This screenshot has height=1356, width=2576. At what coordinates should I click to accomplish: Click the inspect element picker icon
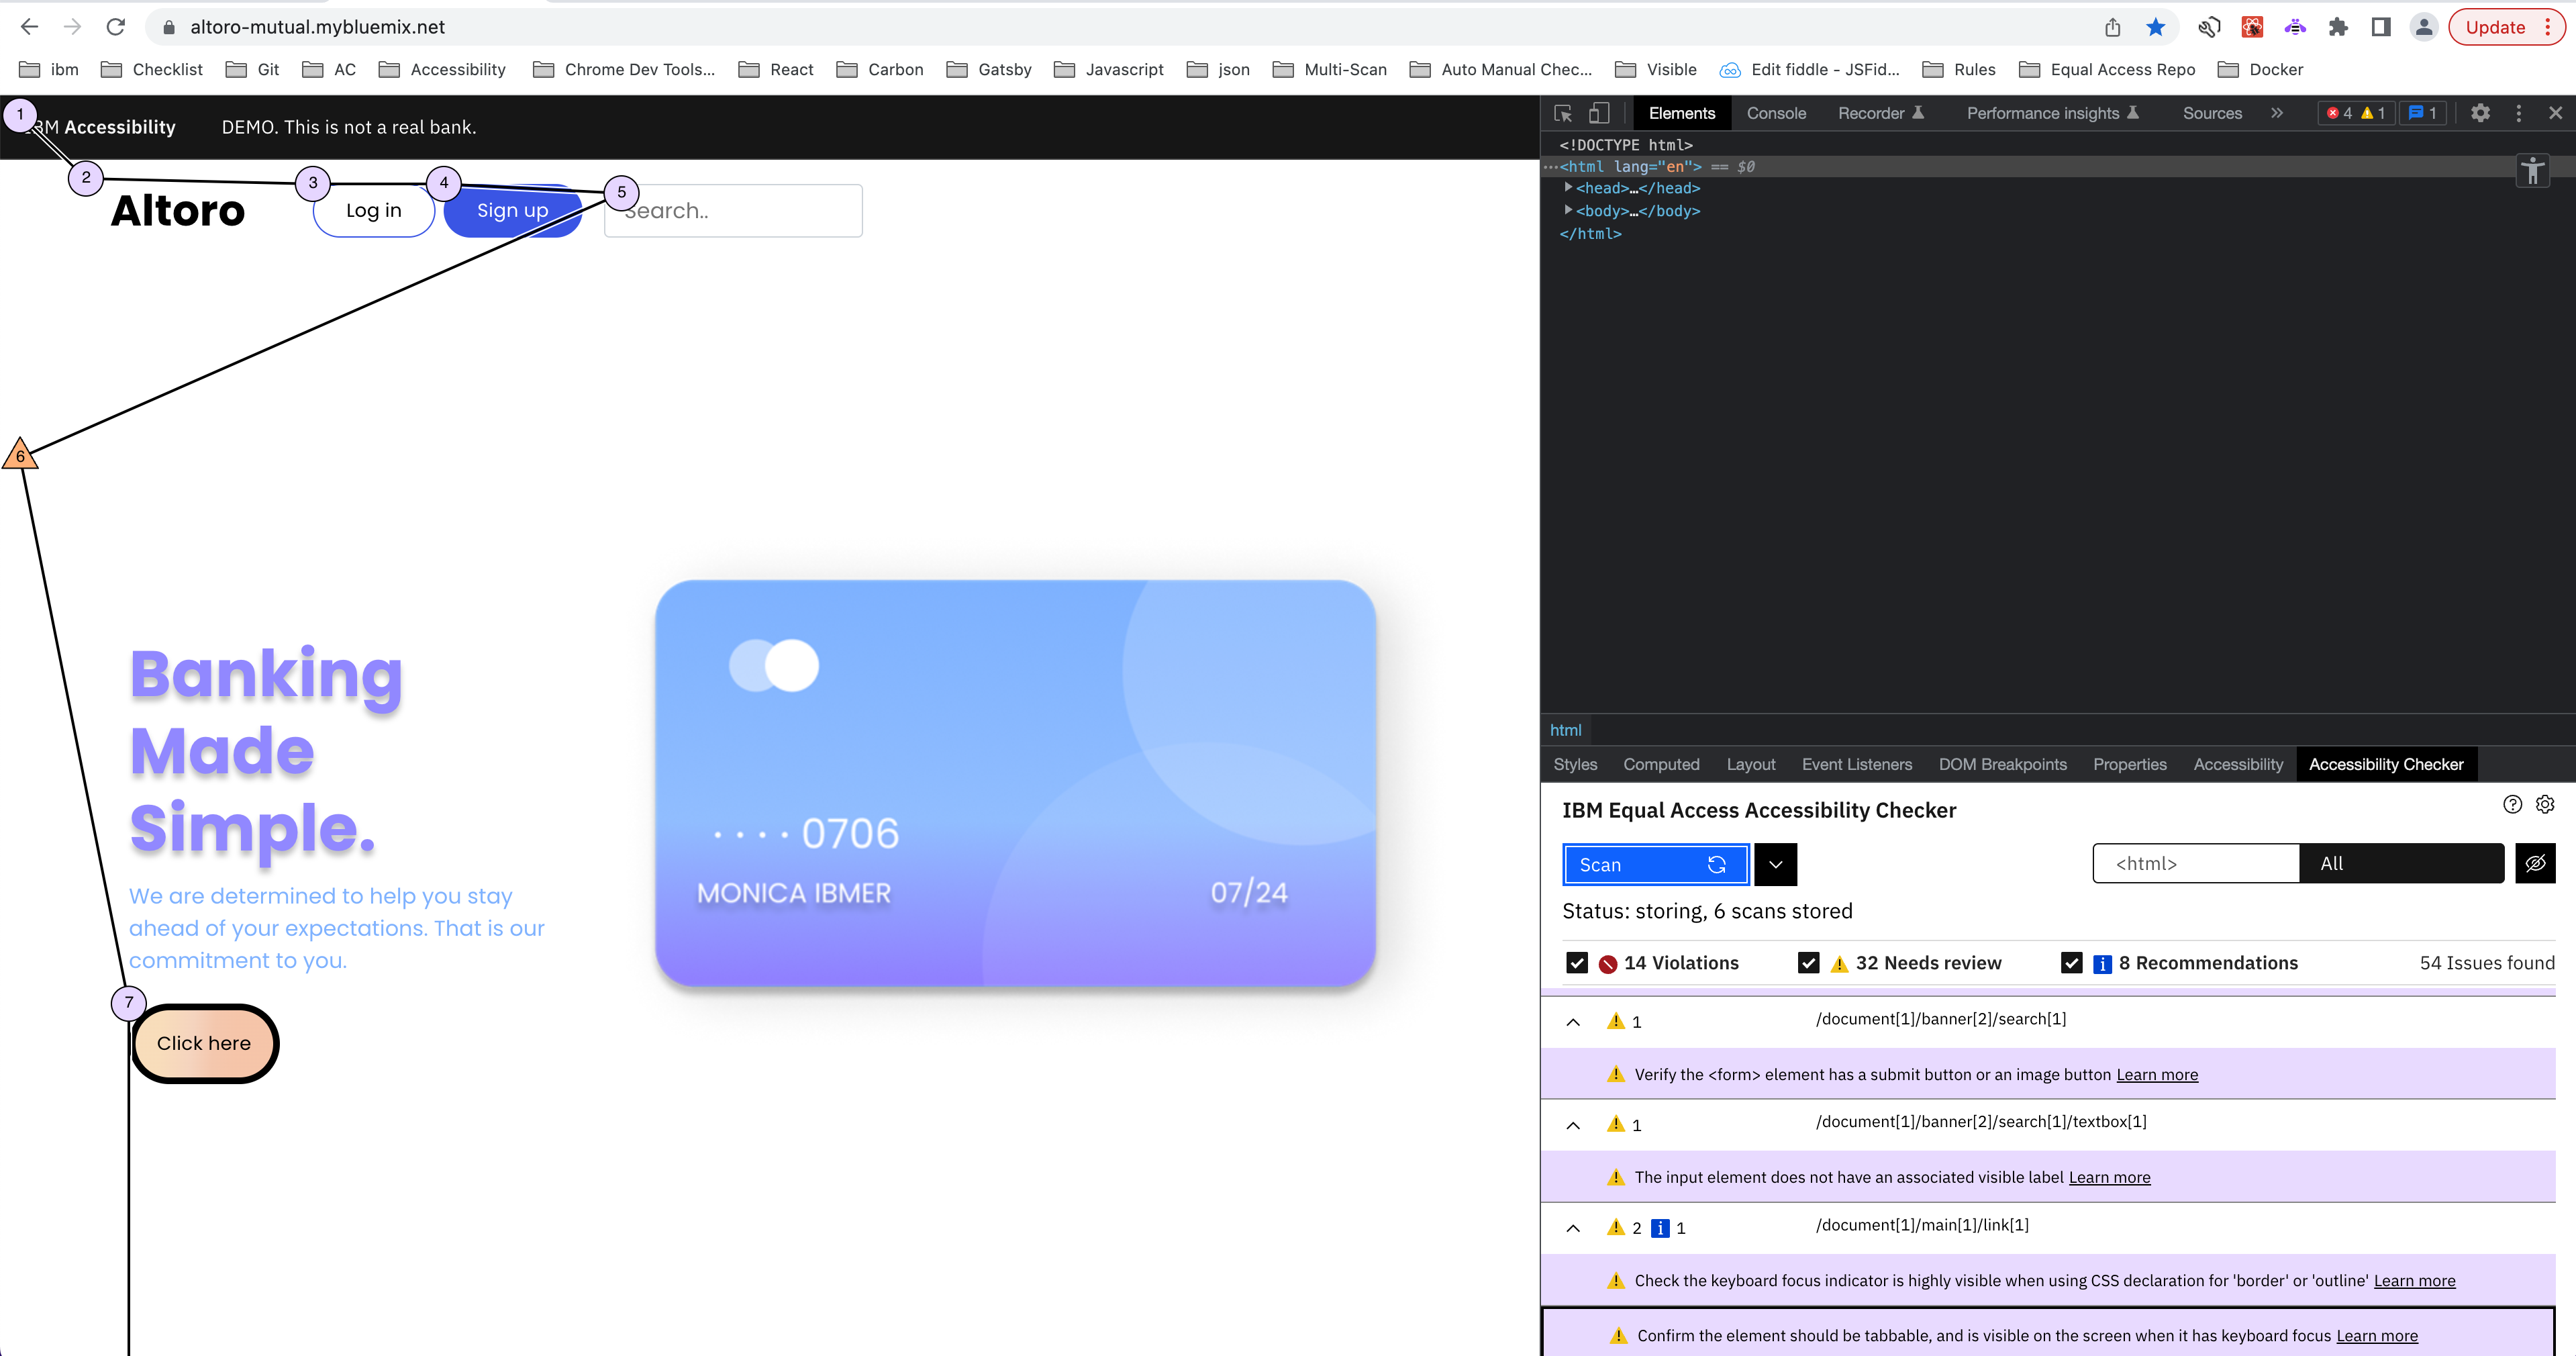[1563, 113]
